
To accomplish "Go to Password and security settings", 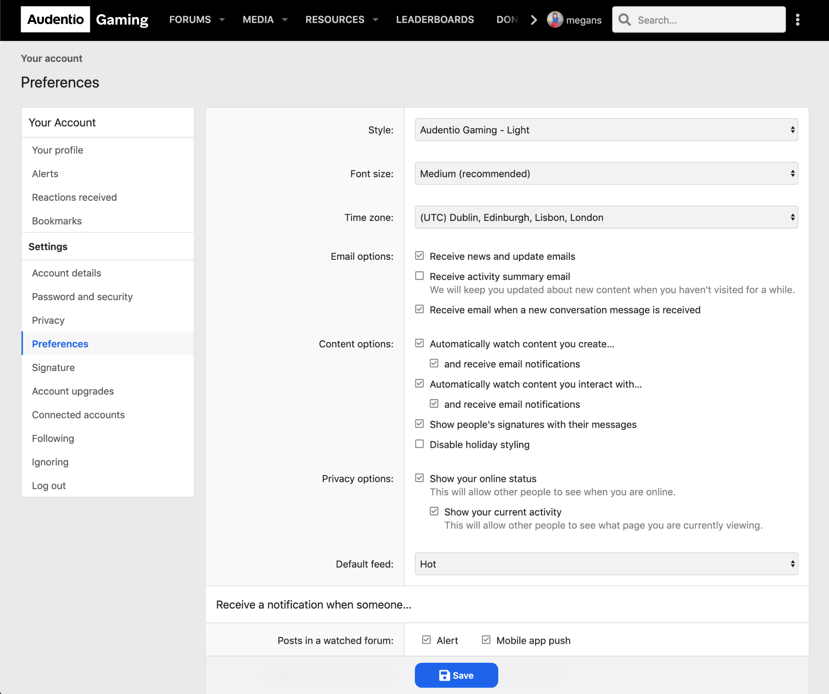I will 82,297.
